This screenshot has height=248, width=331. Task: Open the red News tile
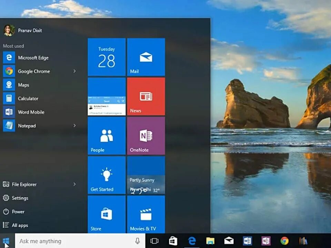coord(146,96)
